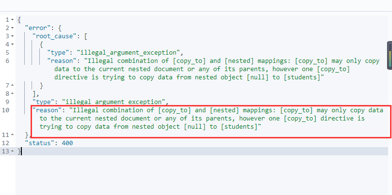Fold the nested object at line 4

12,45
